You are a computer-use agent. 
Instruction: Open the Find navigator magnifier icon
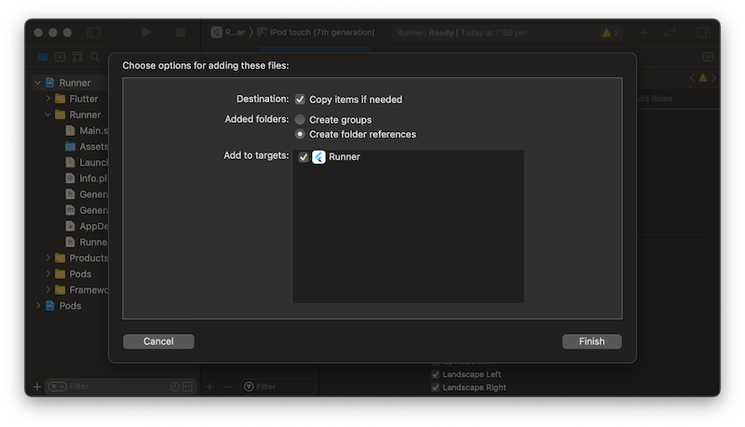point(95,58)
